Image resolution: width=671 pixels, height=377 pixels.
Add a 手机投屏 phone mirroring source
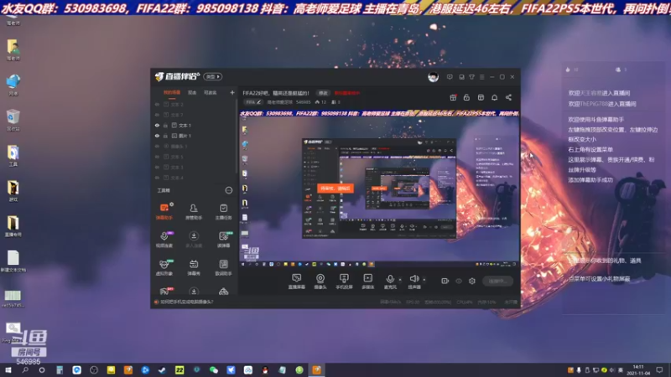pos(344,281)
